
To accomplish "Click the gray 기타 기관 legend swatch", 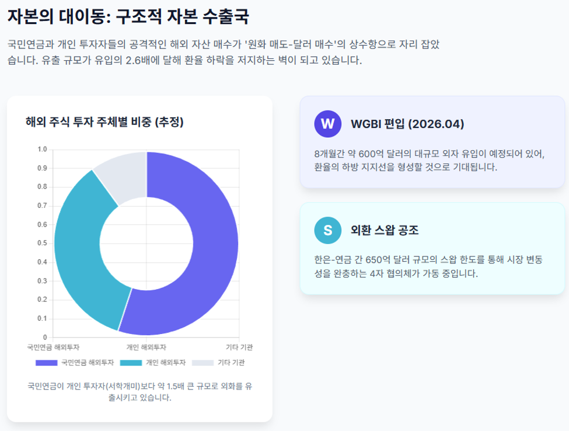I will 203,363.
